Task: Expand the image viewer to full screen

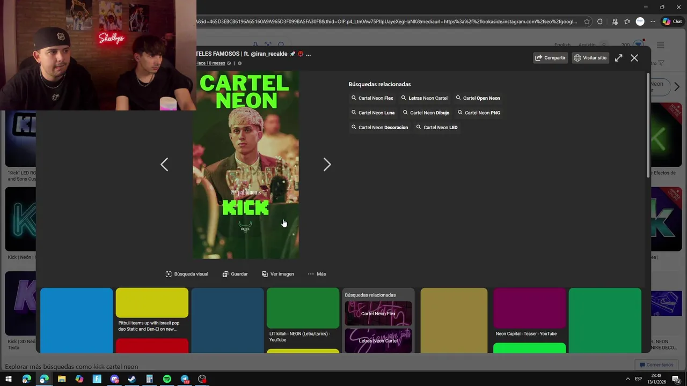Action: 618,58
